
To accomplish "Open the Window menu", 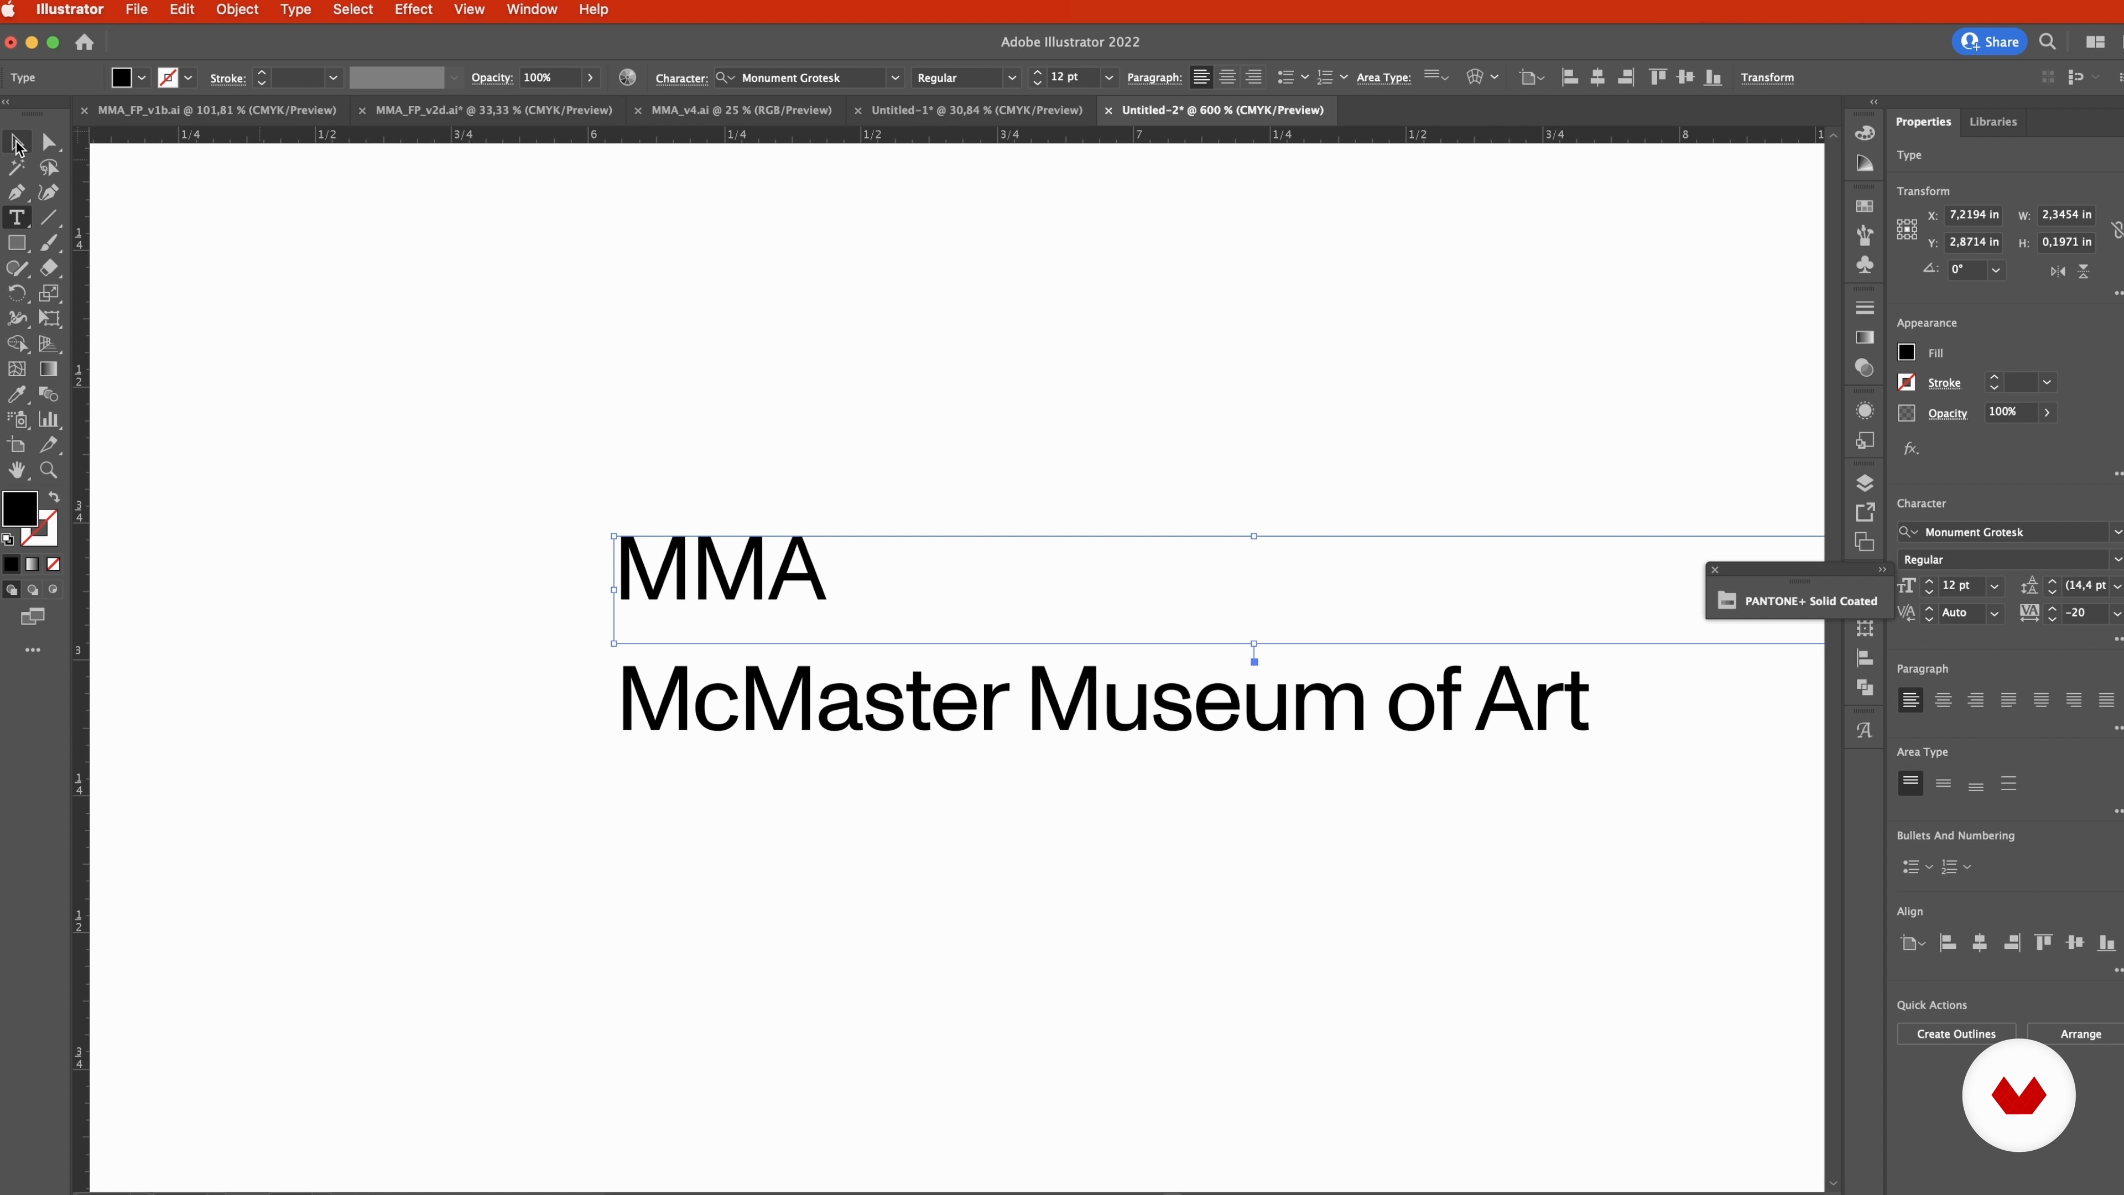I will click(x=532, y=10).
